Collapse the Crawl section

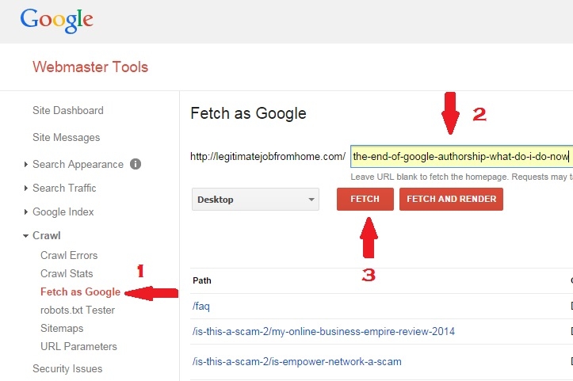(25, 236)
